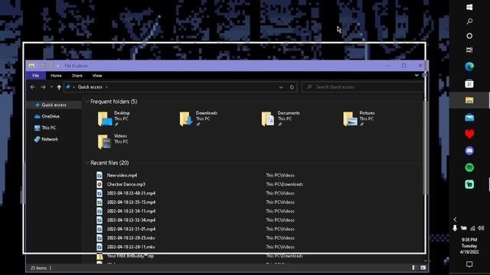The width and height of the screenshot is (490, 275).
Task: Switch to details view icon in status bar
Action: 413,267
